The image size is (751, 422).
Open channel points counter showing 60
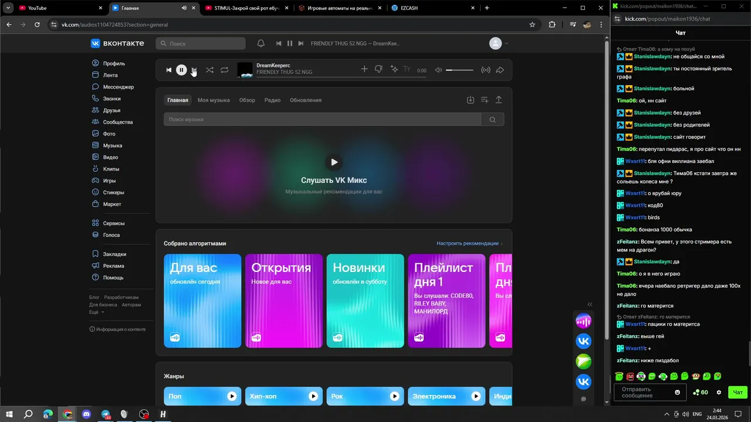tap(701, 392)
